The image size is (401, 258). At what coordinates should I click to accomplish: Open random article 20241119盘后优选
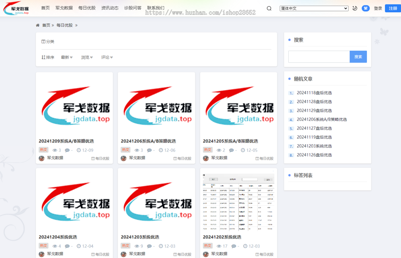point(314,137)
